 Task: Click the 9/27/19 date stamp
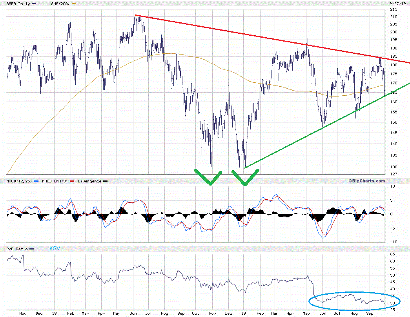pyautogui.click(x=397, y=4)
